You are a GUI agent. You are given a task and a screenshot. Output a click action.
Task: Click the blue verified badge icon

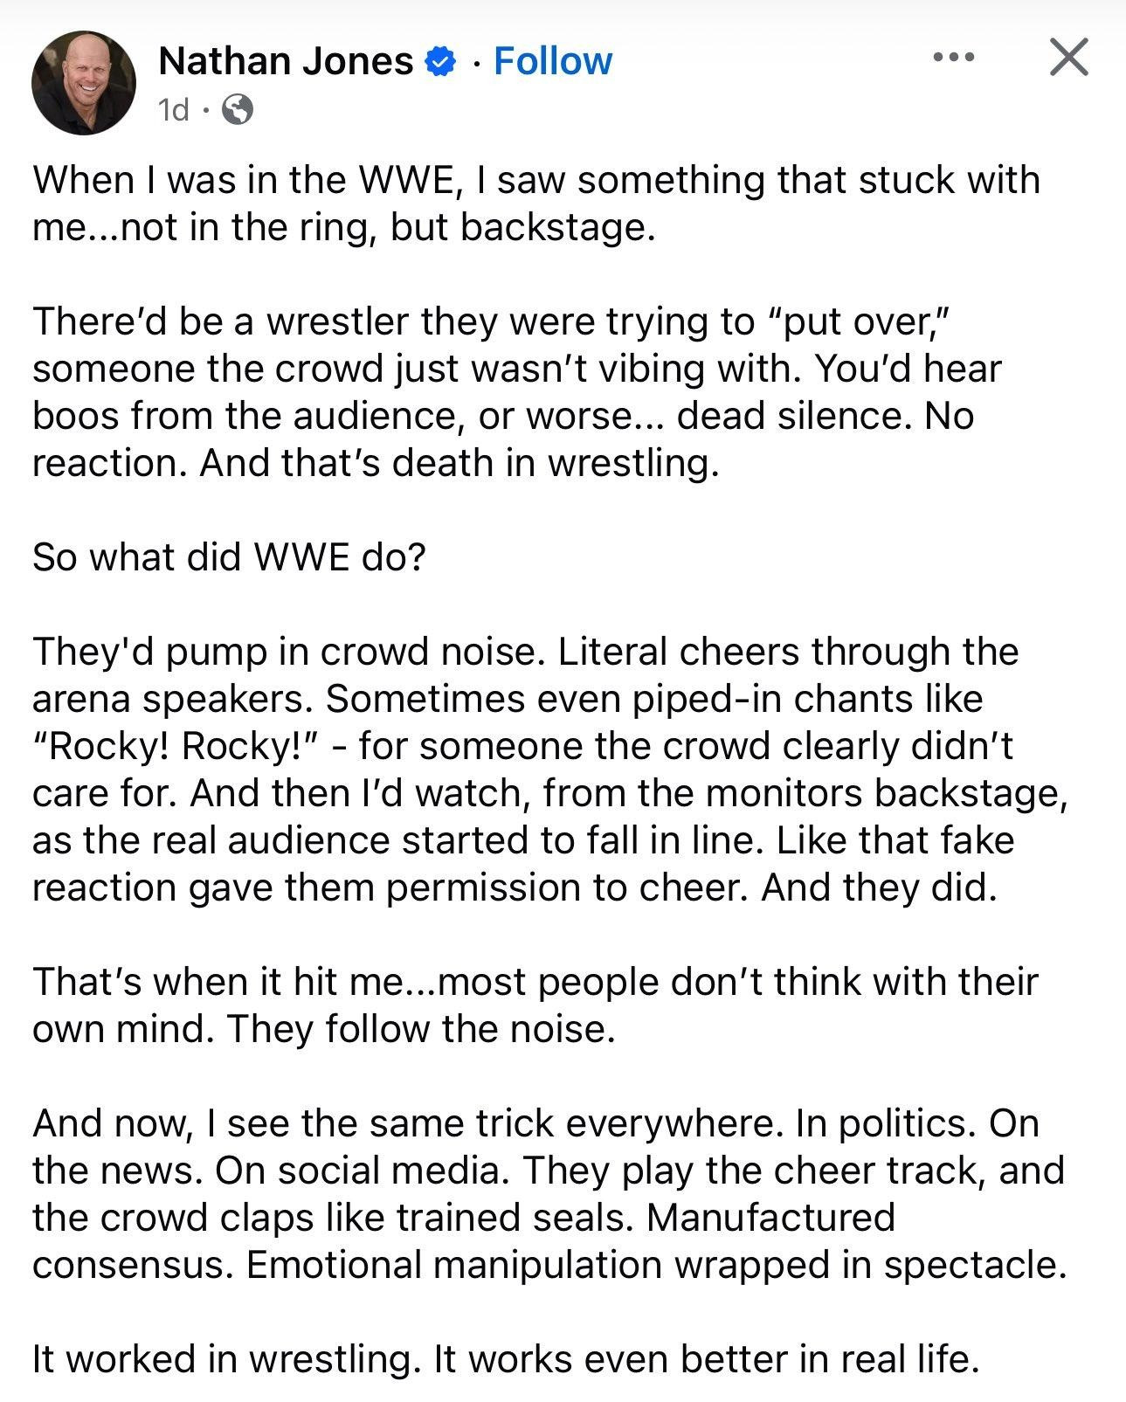pos(441,61)
